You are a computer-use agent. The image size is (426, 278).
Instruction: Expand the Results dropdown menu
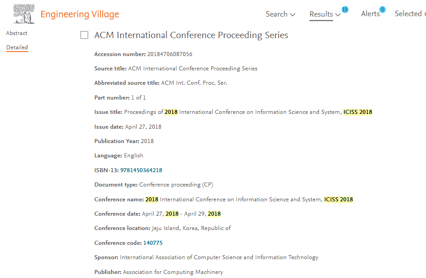(325, 14)
